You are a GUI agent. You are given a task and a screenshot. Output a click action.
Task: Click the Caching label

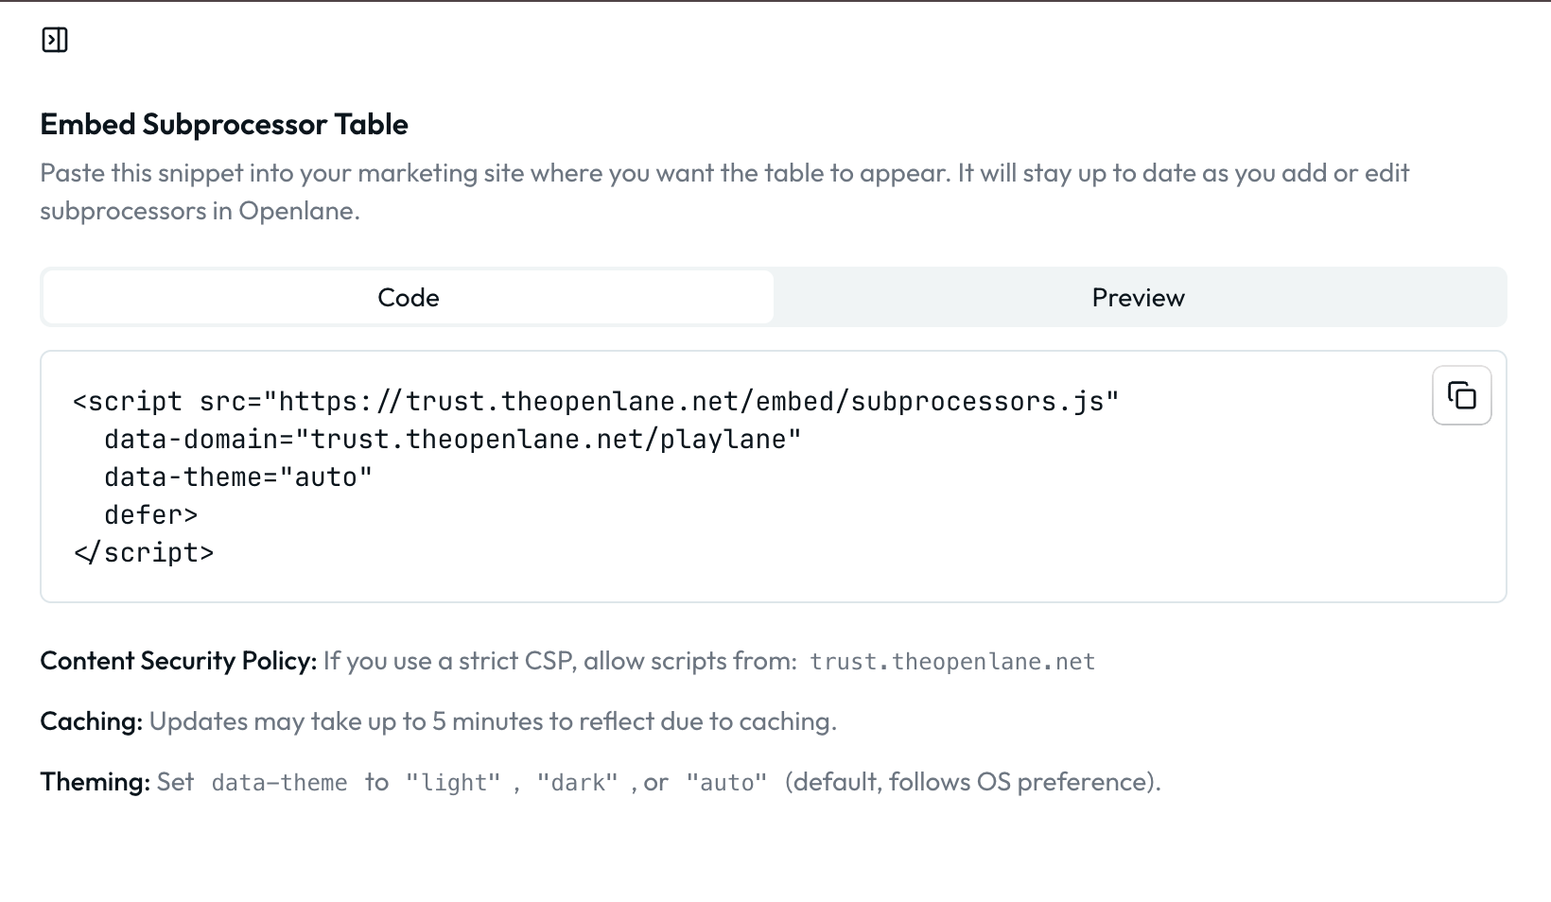click(92, 721)
